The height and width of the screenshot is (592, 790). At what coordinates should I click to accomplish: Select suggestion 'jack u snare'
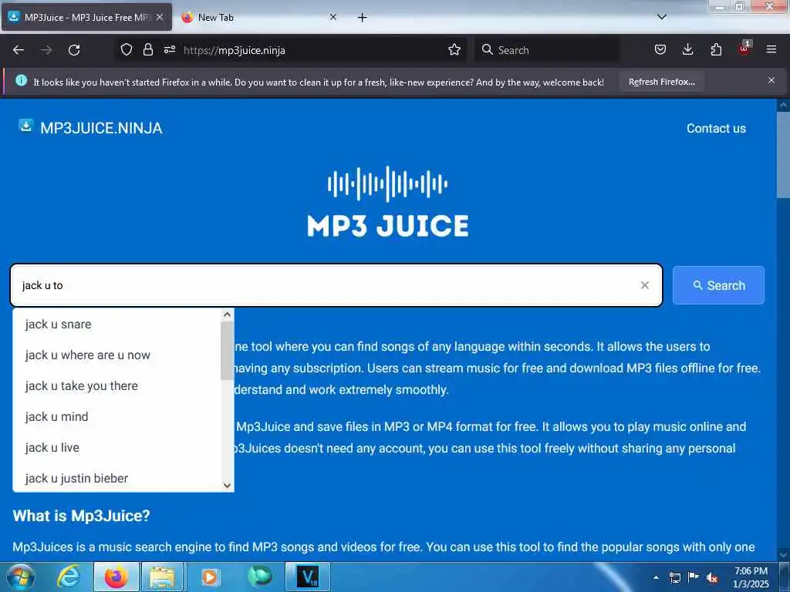pos(117,325)
